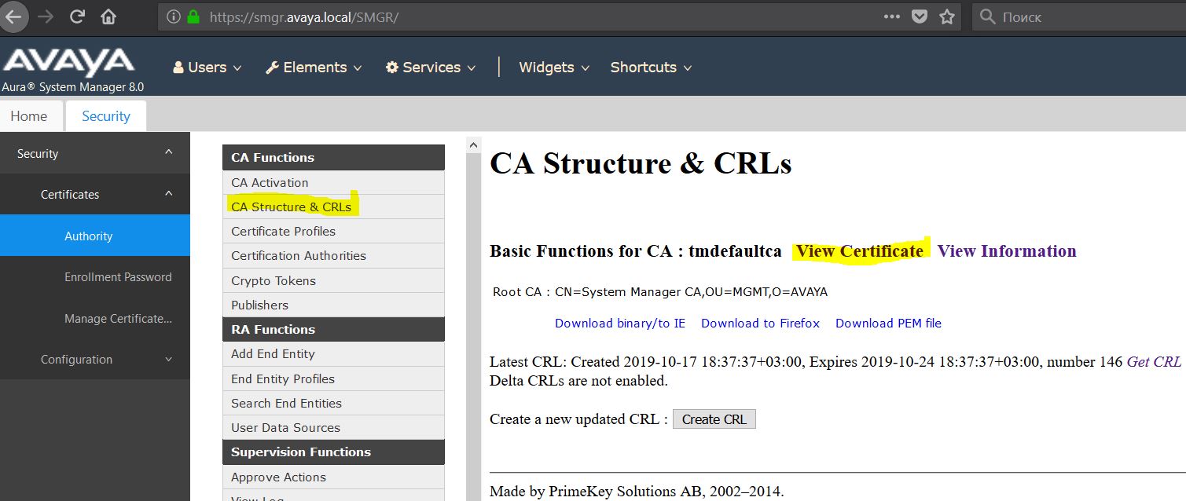Save page to Pocket icon

click(x=919, y=16)
